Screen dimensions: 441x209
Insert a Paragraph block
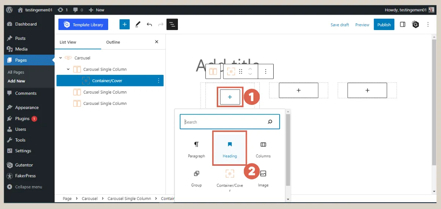196,148
